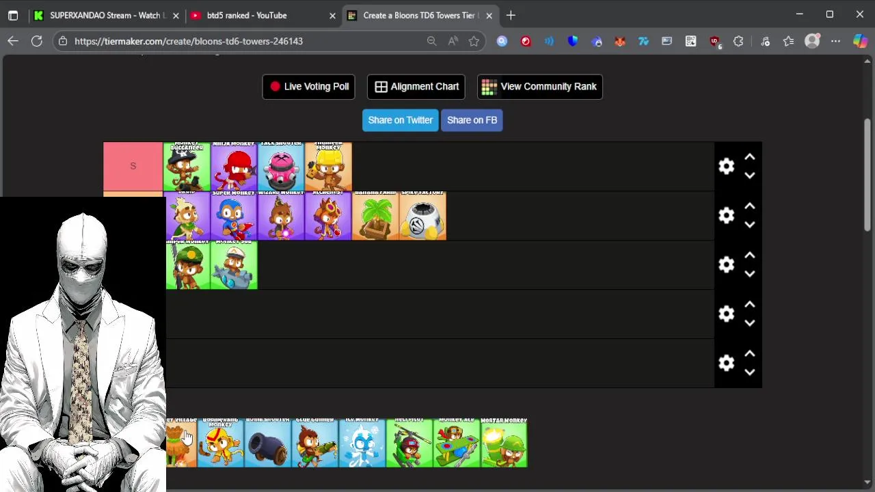Open the Extensions puzzle menu
The image size is (875, 492).
point(738,41)
